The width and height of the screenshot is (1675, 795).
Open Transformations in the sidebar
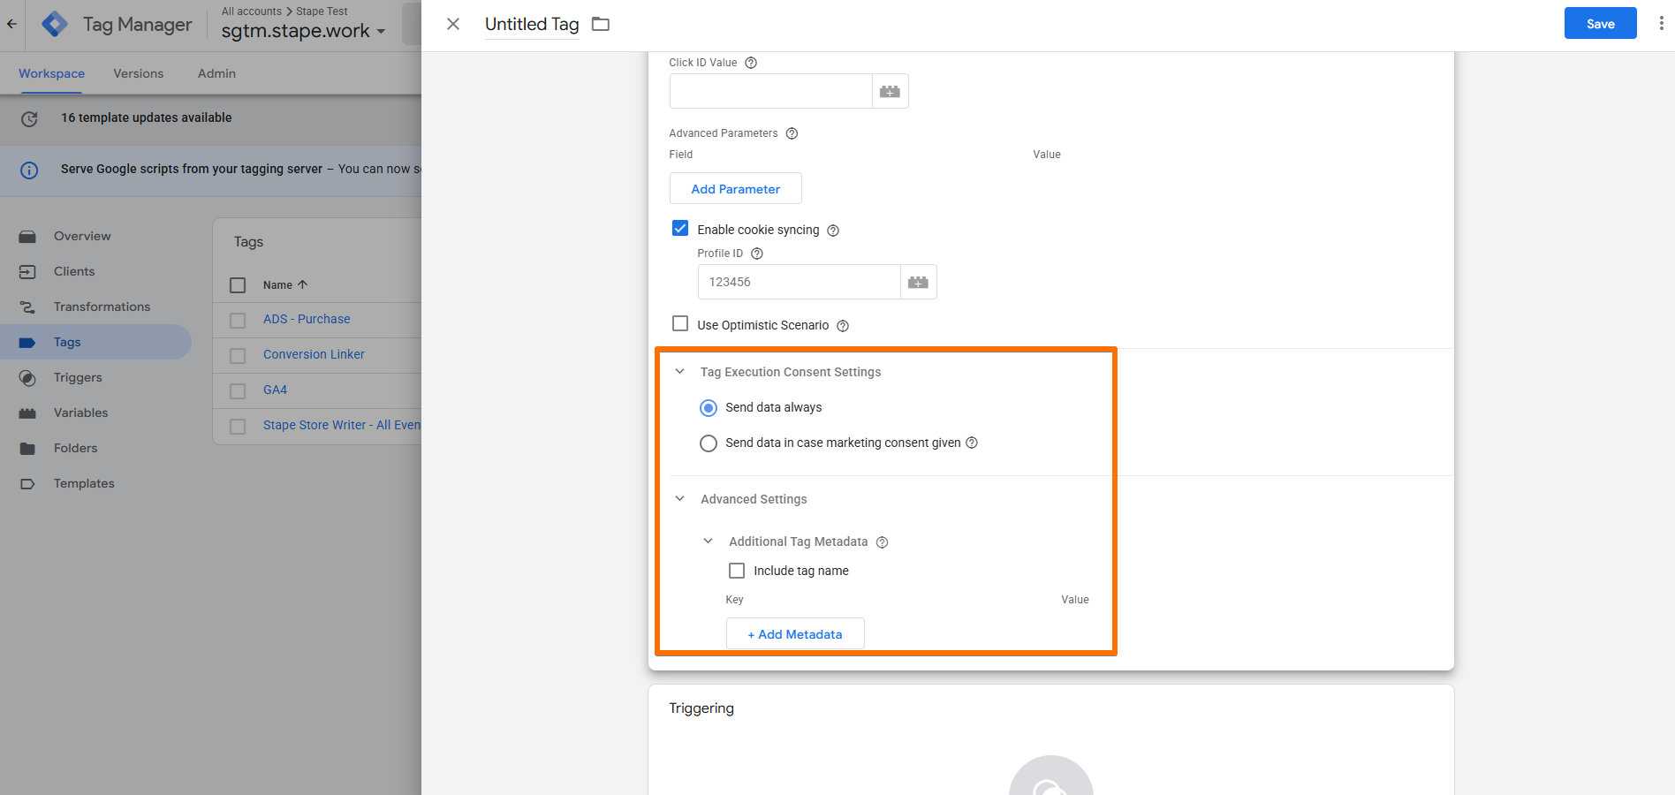pos(102,307)
